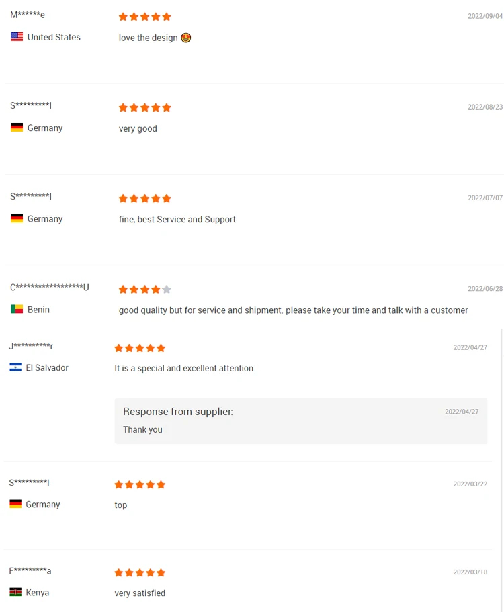The image size is (504, 612).
Task: Click the 2022/09/04 review date
Action: pyautogui.click(x=485, y=16)
